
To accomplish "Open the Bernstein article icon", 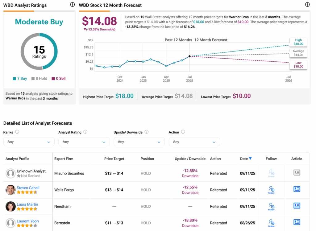I will pos(297,222).
